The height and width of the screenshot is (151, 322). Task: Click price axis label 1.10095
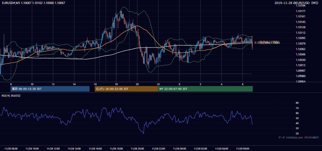[300, 38]
